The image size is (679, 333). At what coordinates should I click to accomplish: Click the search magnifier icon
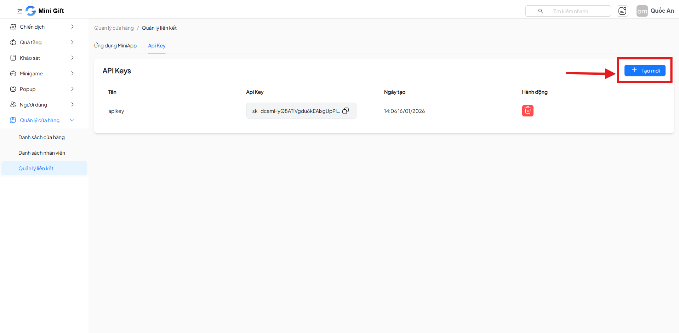click(x=540, y=11)
